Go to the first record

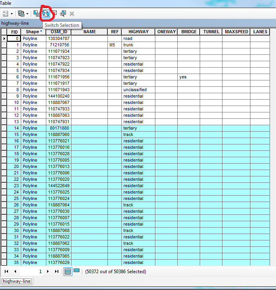6,271
